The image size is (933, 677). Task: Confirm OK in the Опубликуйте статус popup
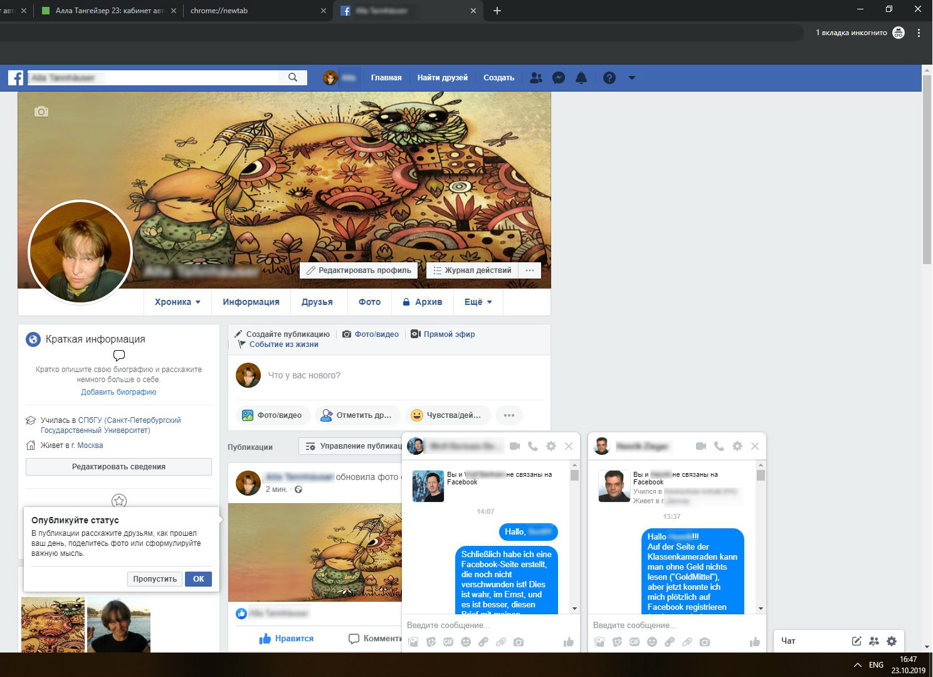[x=198, y=579]
